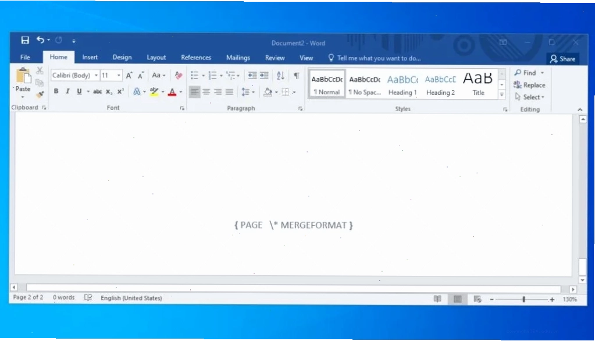Image resolution: width=595 pixels, height=341 pixels.
Task: Switch to the Mailings tab
Action: (x=238, y=58)
